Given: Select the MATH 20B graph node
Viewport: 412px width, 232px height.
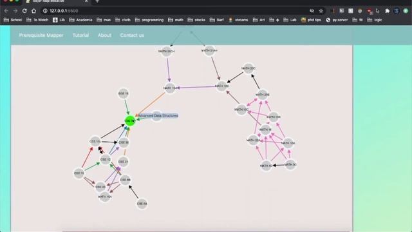Looking at the screenshot, I should pos(263,95).
